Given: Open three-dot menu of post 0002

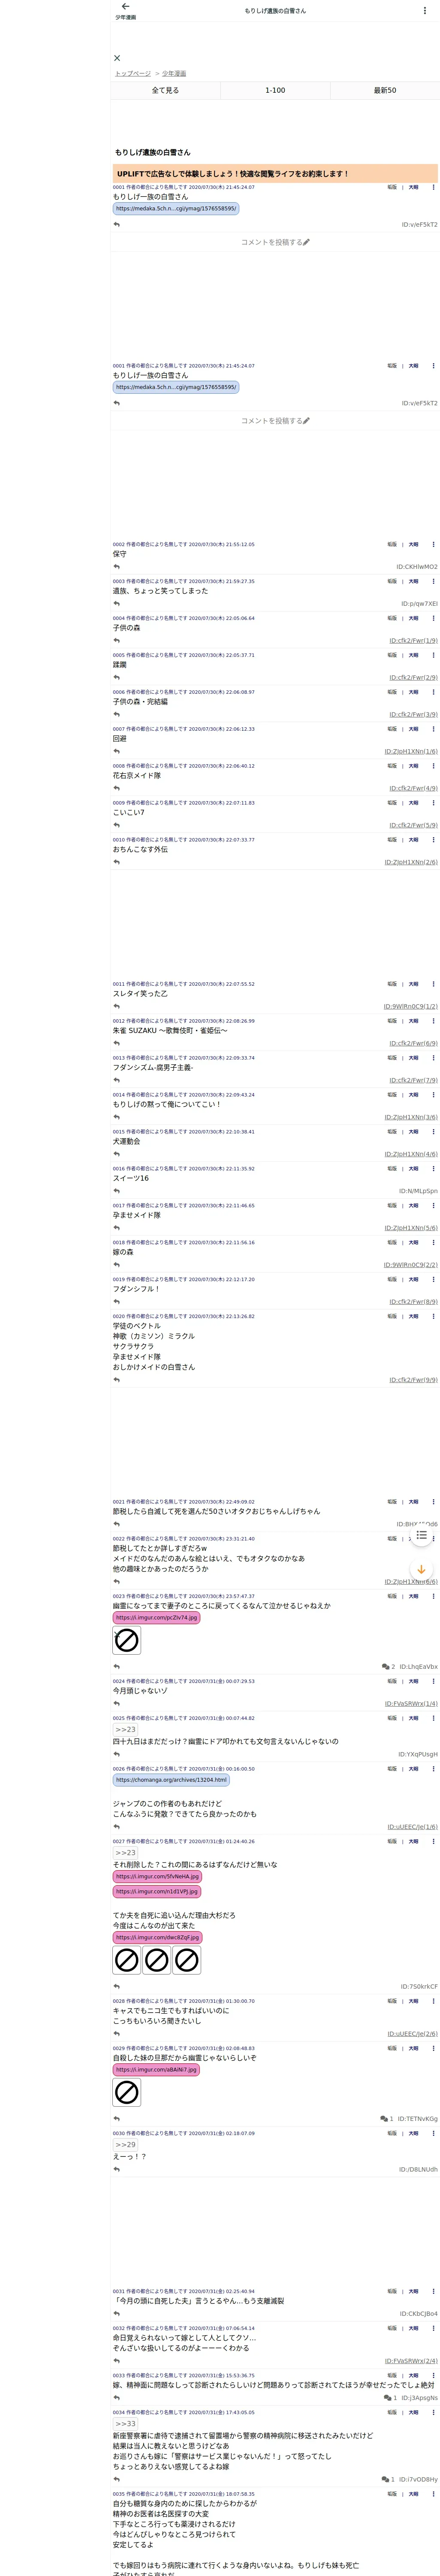Looking at the screenshot, I should (x=433, y=545).
